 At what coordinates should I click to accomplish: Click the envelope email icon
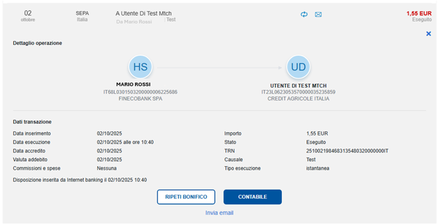[x=319, y=14]
